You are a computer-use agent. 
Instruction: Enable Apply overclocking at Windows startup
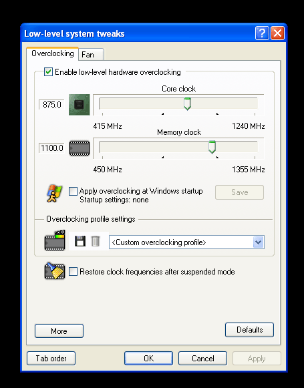coord(73,191)
